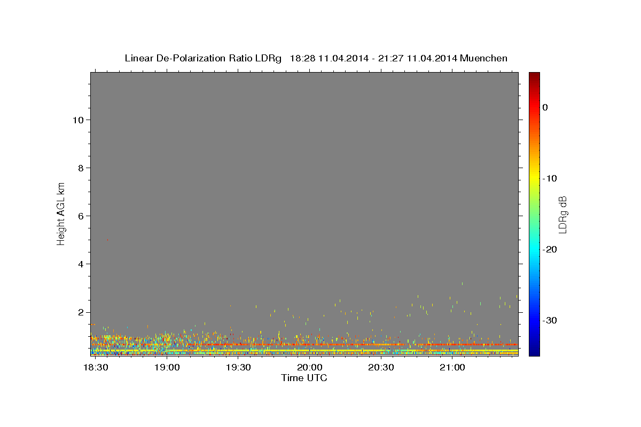This screenshot has width=641, height=427.
Task: Click the horizontal orange-red band in the plot
Action: coord(304,345)
